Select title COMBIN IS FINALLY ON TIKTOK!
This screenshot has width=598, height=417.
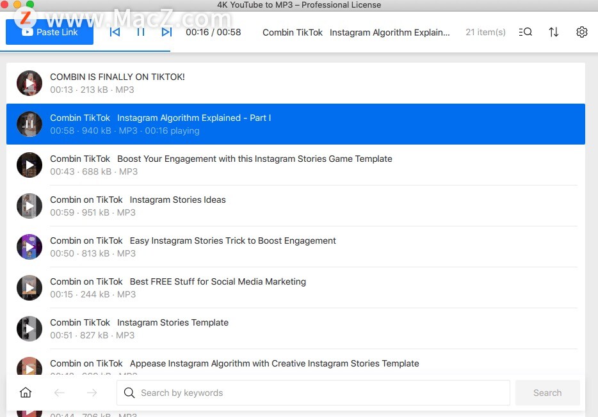[117, 77]
